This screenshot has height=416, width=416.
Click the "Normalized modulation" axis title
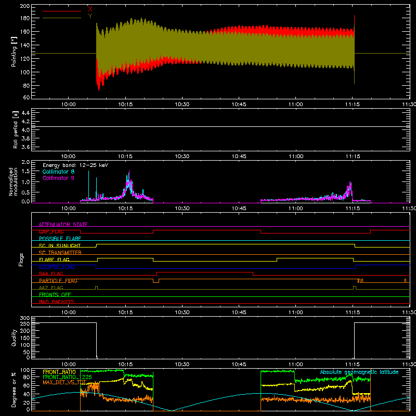point(13,181)
